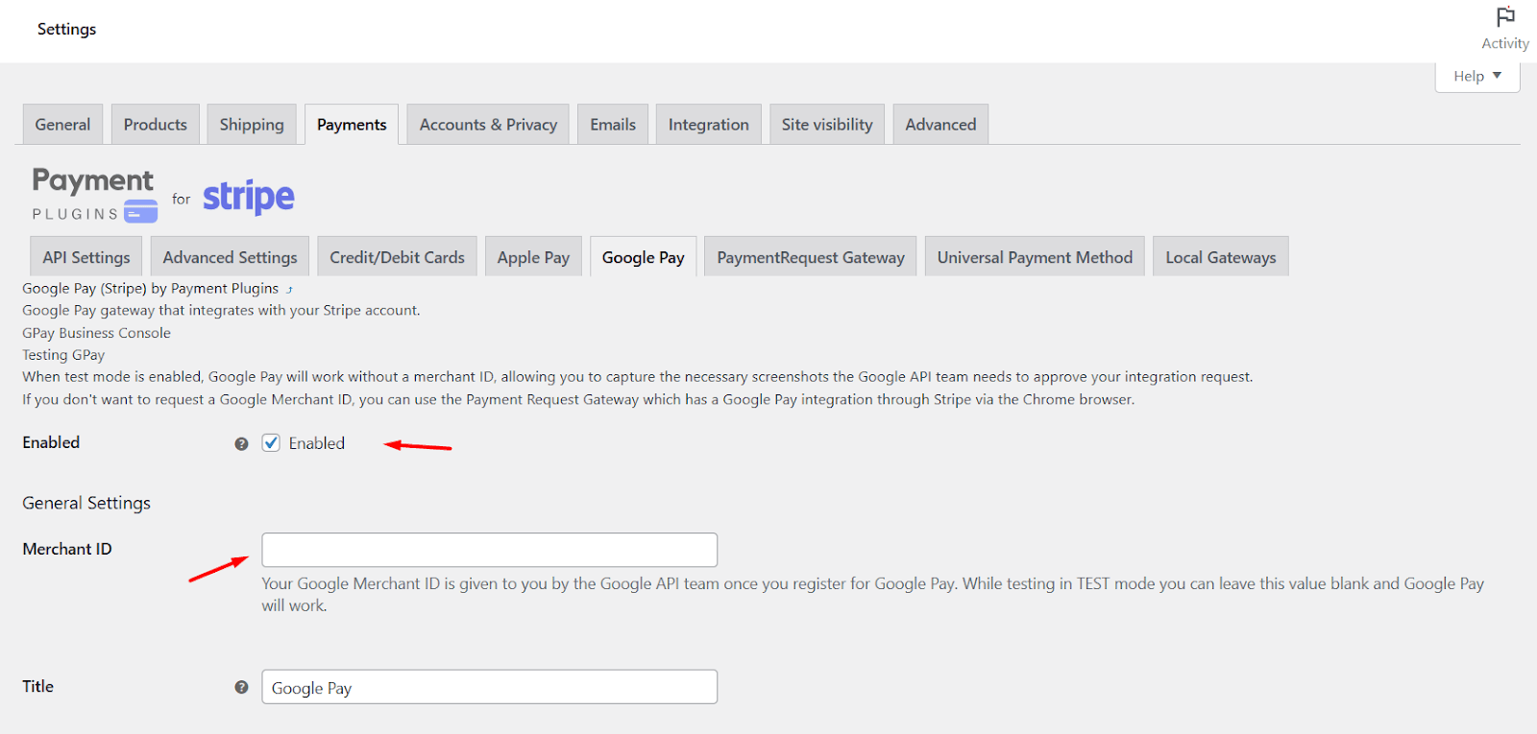Open the Testing GPay link
The width and height of the screenshot is (1537, 734).
(63, 355)
